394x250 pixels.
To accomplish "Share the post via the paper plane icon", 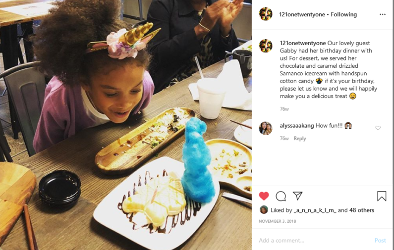I will coord(297,196).
